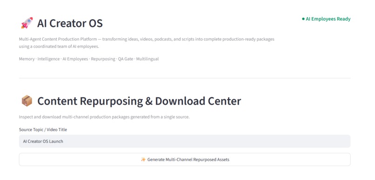Click the AI Creator OS heading
375x180 pixels.
pyautogui.click(x=70, y=23)
